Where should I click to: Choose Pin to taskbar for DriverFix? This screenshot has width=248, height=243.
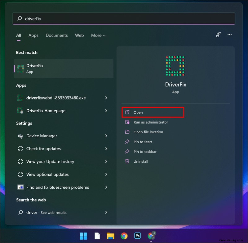pyautogui.click(x=145, y=152)
